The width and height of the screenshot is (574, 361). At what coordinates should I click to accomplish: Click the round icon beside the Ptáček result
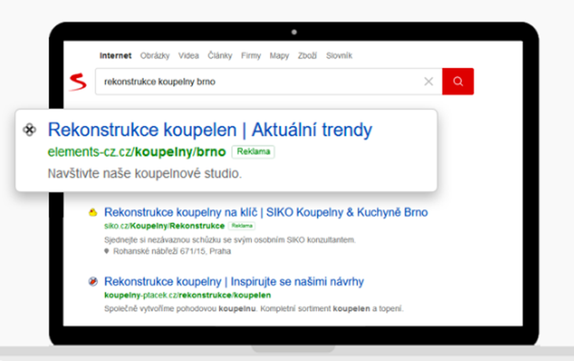pyautogui.click(x=94, y=281)
